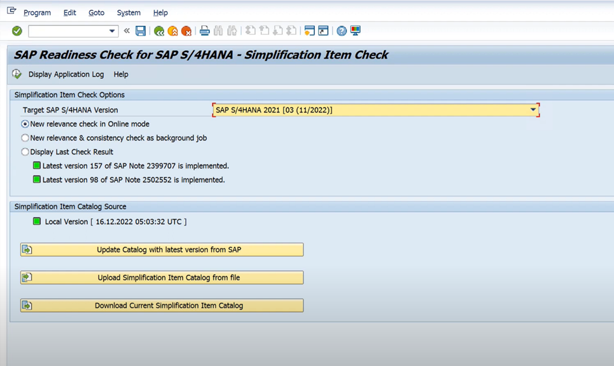Viewport: 614px width, 366px height.
Task: Click the Save floppy disk icon
Action: [x=141, y=31]
